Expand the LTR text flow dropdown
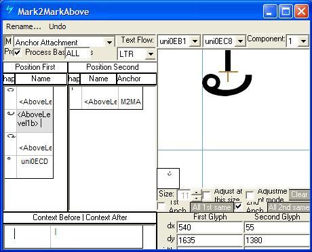 [x=150, y=54]
